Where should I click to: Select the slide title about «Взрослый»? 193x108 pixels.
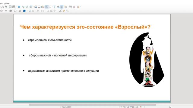(85, 27)
